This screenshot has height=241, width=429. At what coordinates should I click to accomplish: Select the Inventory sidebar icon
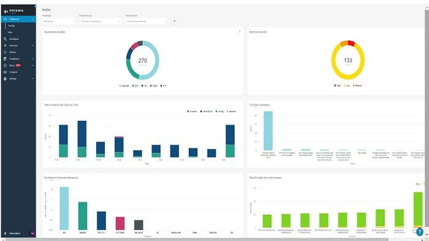[x=5, y=45]
